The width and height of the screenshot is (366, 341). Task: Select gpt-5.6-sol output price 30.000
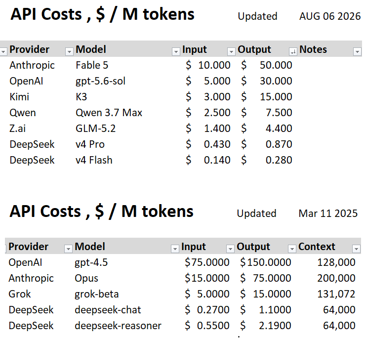coord(267,81)
